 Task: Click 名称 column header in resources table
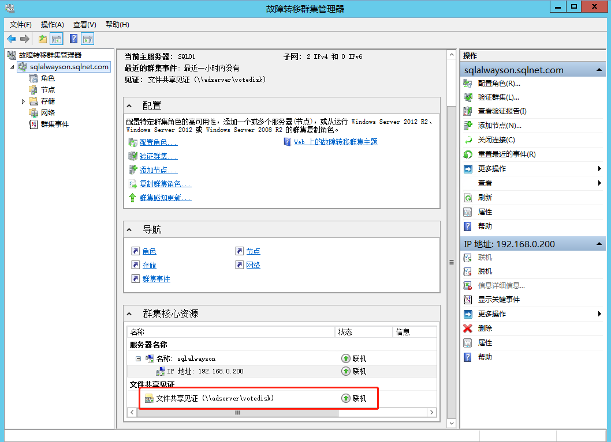231,332
